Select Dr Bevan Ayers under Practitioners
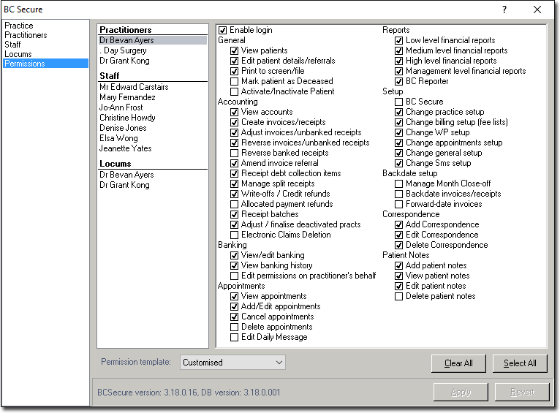560x413 pixels. point(153,40)
